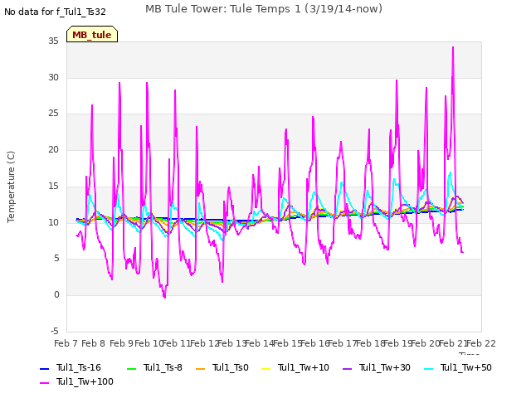Click the highest magenta peak near Feb 21
The width and height of the screenshot is (531, 398).
click(453, 48)
